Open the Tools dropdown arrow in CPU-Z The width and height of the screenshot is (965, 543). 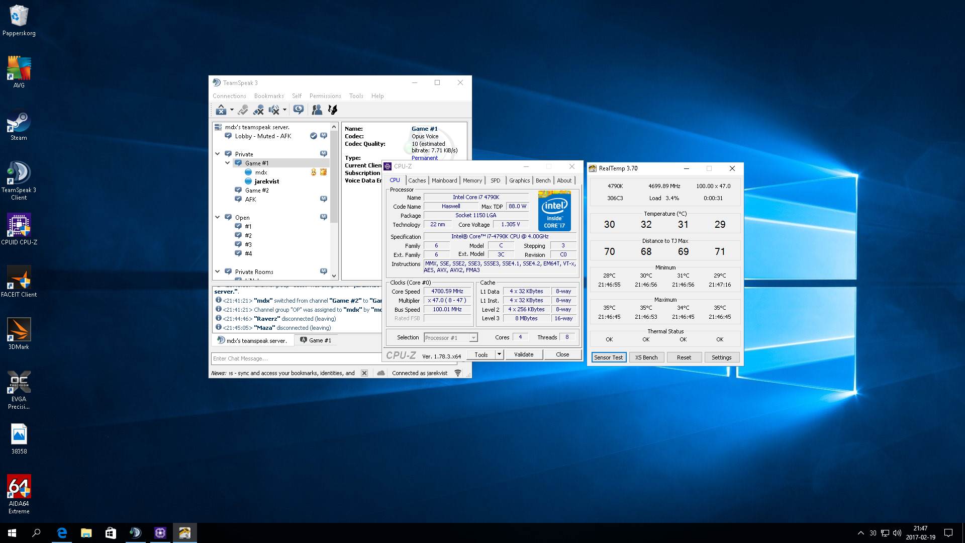(x=499, y=354)
